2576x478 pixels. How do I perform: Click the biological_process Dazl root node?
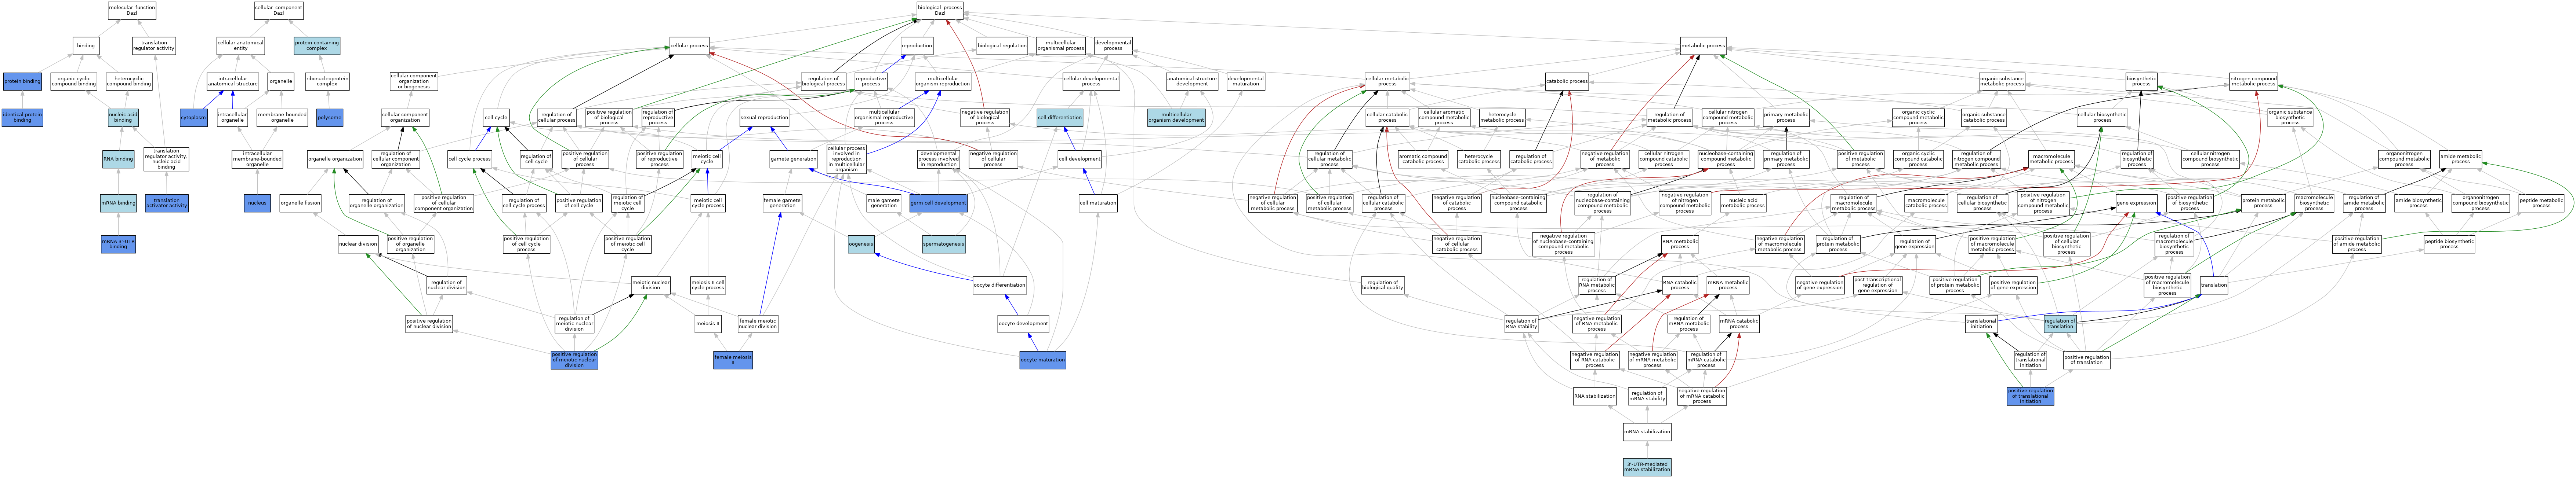(940, 11)
